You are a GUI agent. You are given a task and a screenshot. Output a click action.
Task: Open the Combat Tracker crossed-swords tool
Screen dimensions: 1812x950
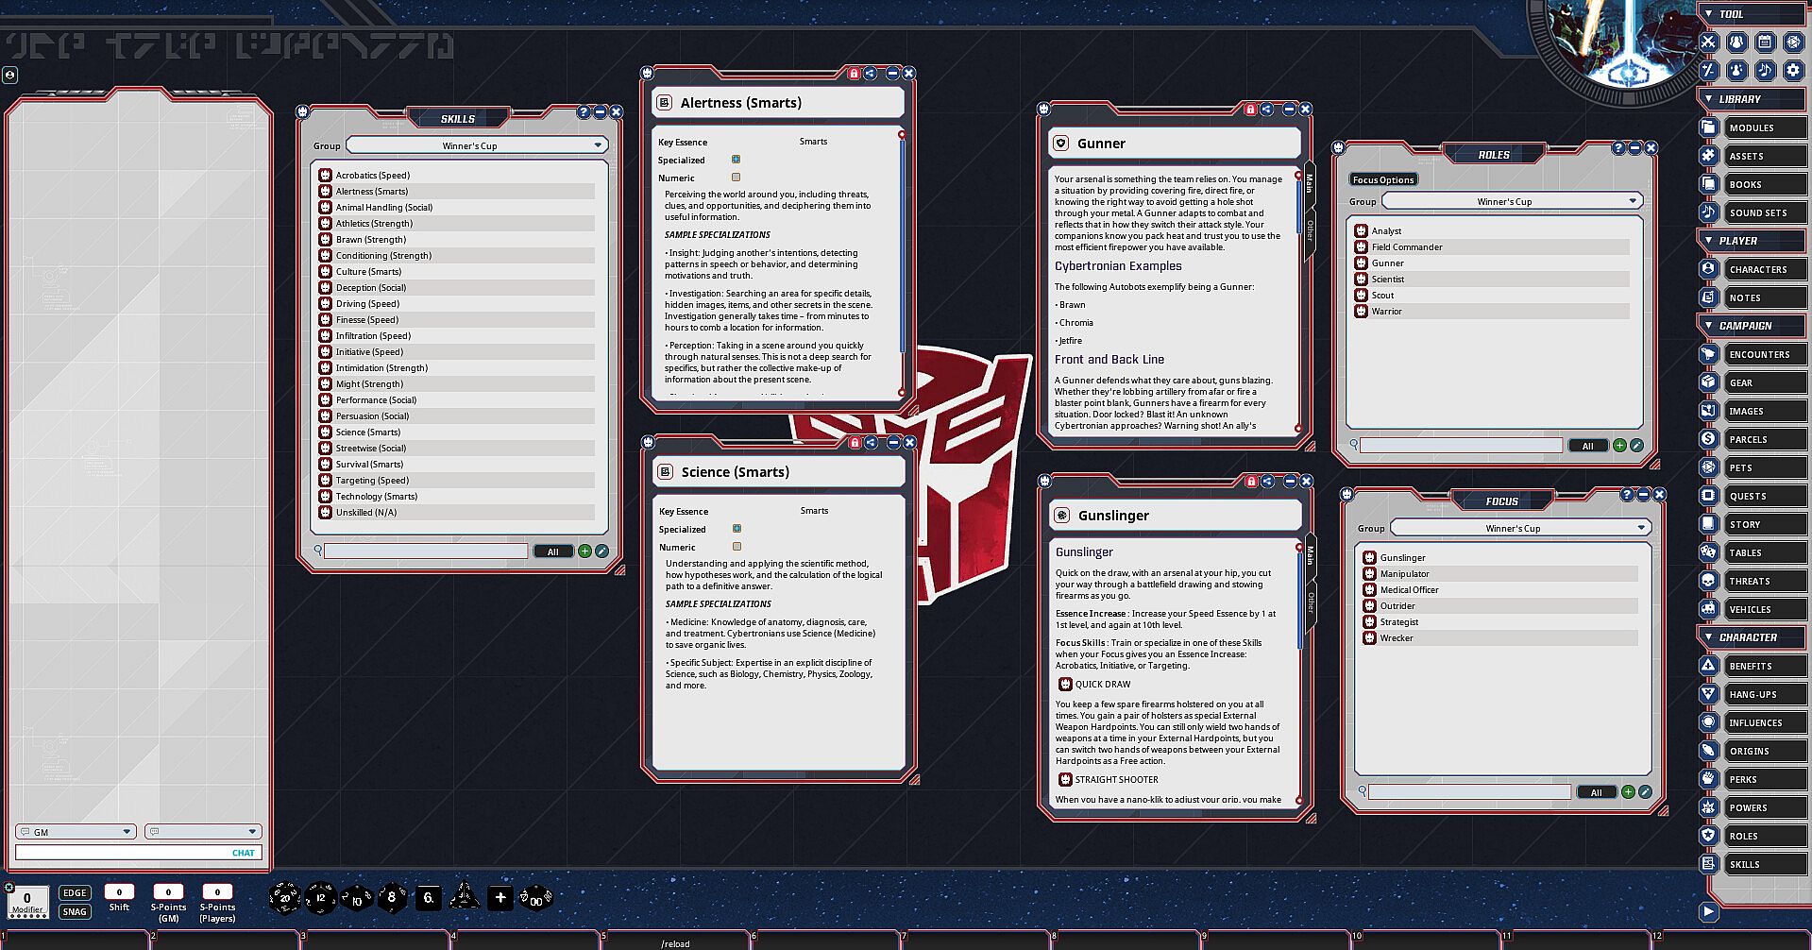click(1708, 42)
